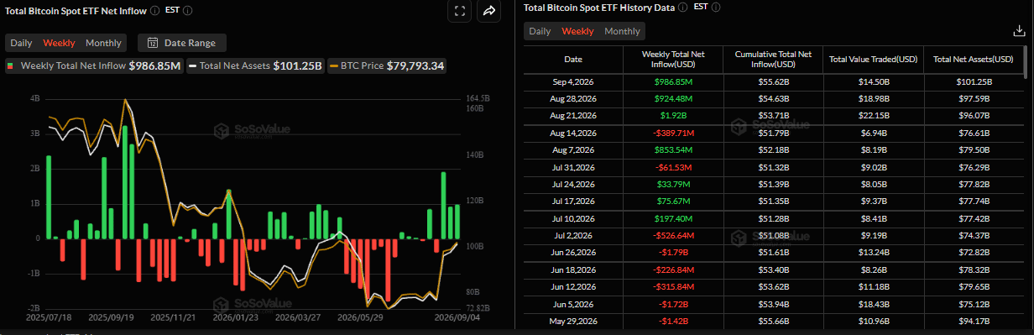Open the Date Range picker
This screenshot has height=335, width=1034.
[x=181, y=43]
